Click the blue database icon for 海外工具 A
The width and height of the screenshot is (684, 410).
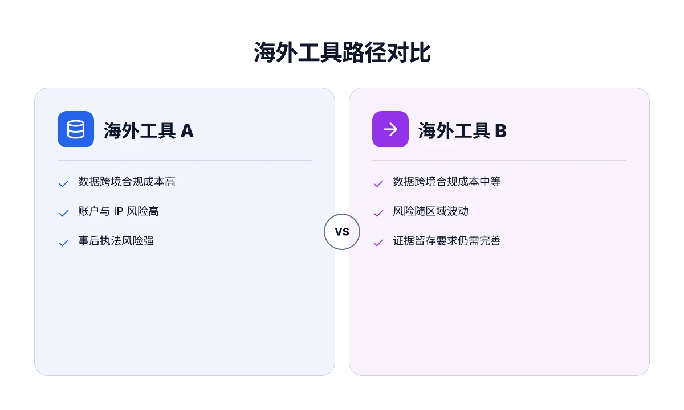[76, 129]
